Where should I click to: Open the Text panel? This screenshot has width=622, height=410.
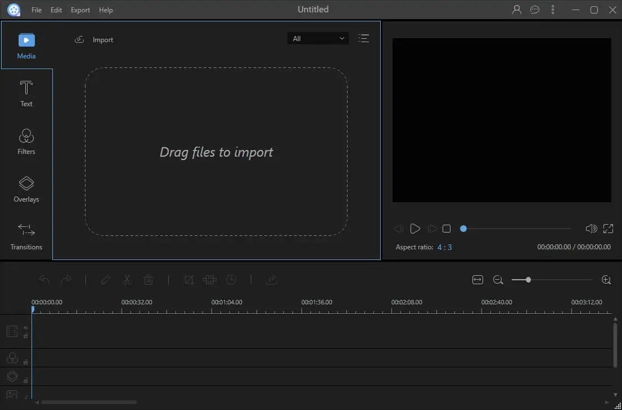(26, 93)
